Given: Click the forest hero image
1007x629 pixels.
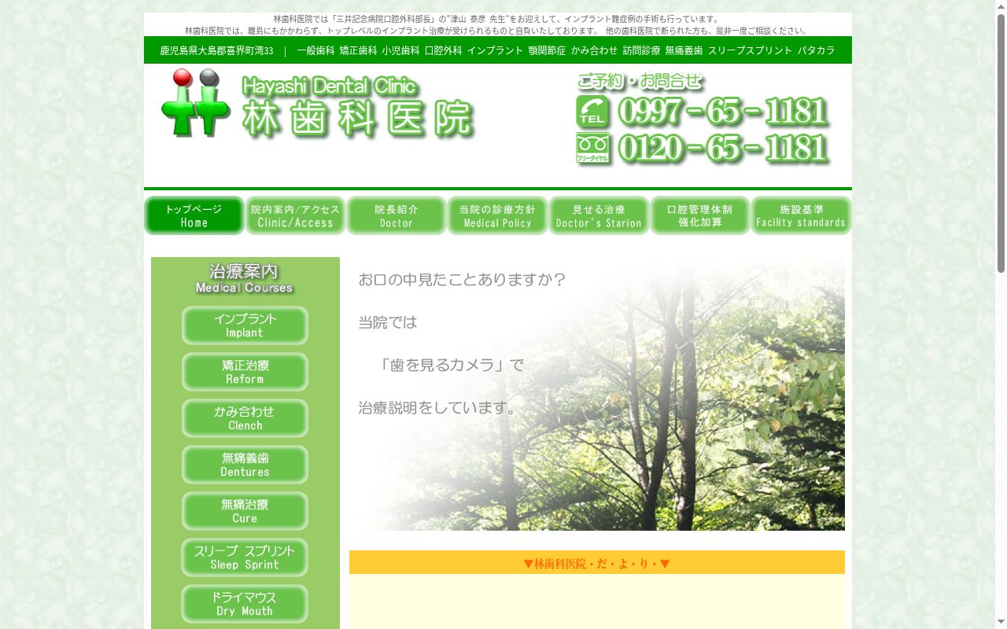Looking at the screenshot, I should click(x=597, y=394).
